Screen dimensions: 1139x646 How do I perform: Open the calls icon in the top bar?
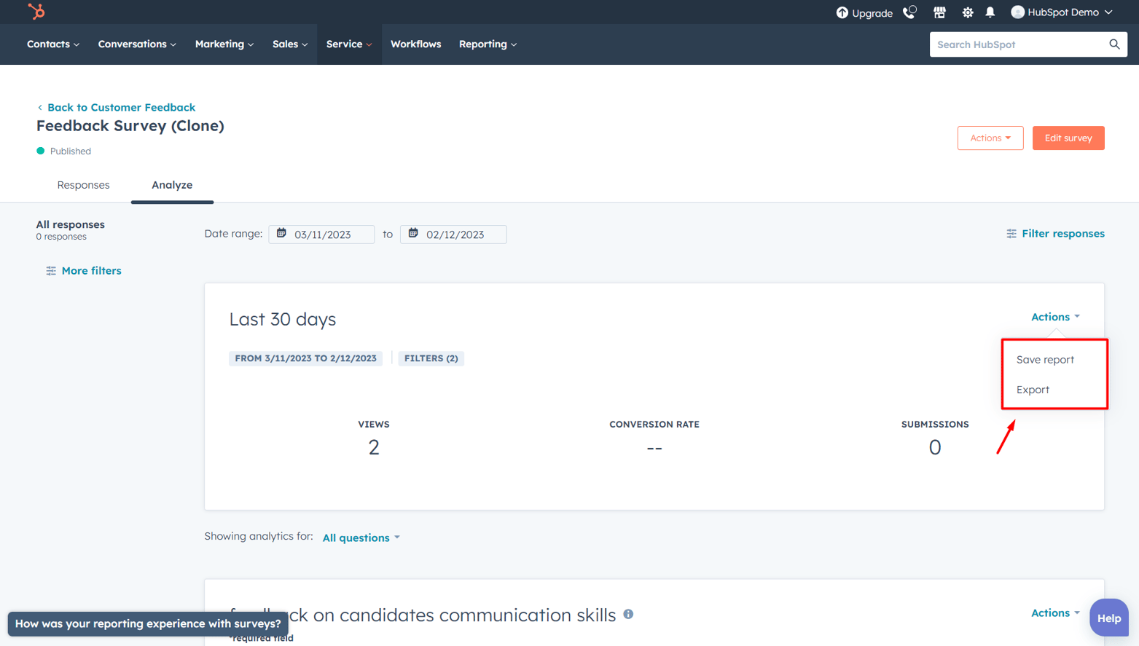point(910,12)
